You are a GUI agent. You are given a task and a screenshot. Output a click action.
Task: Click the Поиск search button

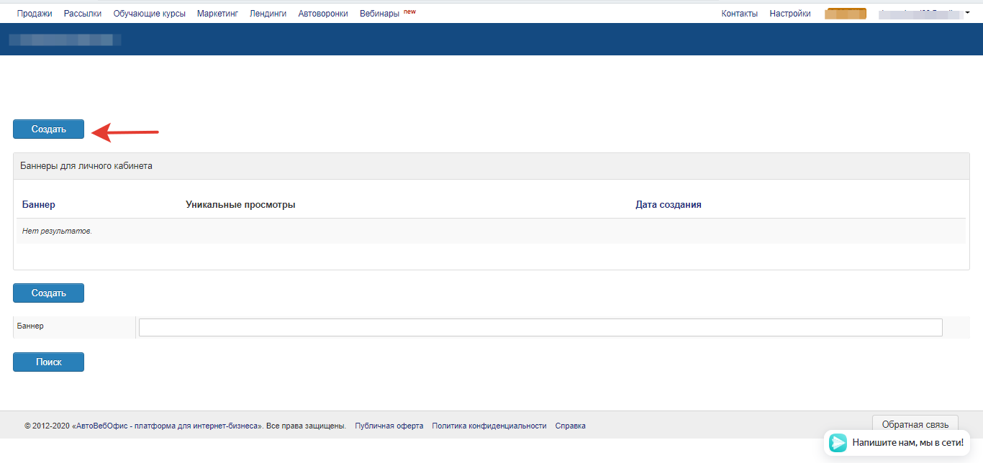tap(48, 362)
